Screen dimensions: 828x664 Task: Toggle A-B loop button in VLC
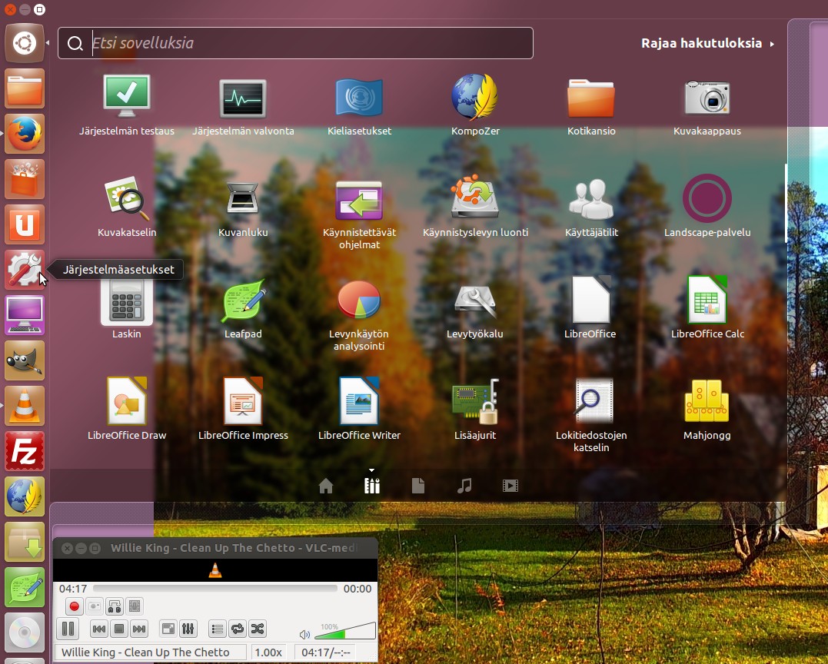114,606
